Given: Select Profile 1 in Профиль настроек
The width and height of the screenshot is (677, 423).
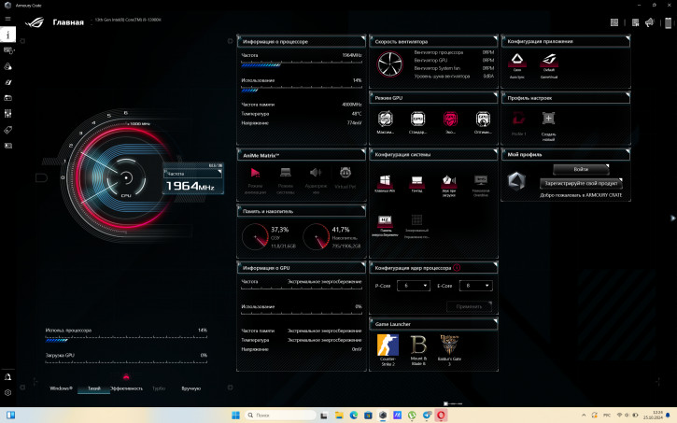Looking at the screenshot, I should click(518, 123).
